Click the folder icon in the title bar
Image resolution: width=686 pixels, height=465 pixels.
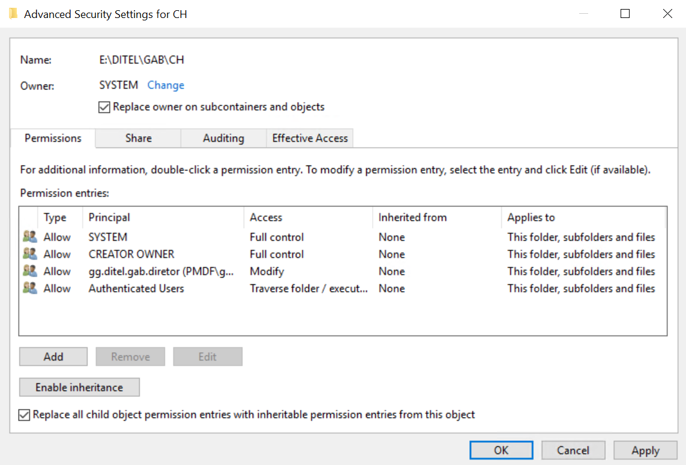13,14
